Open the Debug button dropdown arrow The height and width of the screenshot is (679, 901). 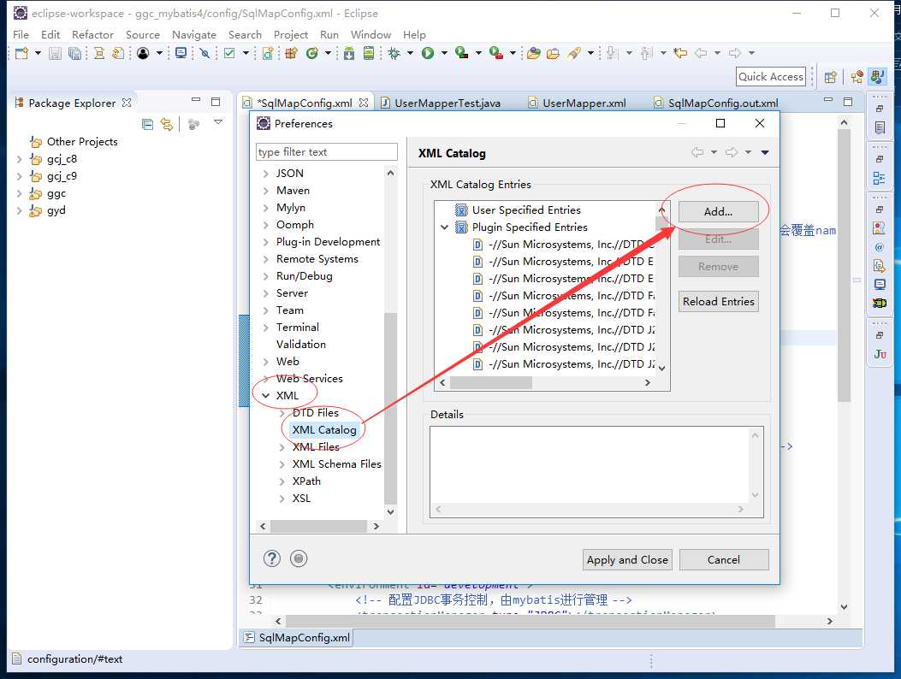(410, 53)
